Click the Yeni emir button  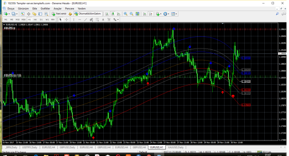point(59,14)
